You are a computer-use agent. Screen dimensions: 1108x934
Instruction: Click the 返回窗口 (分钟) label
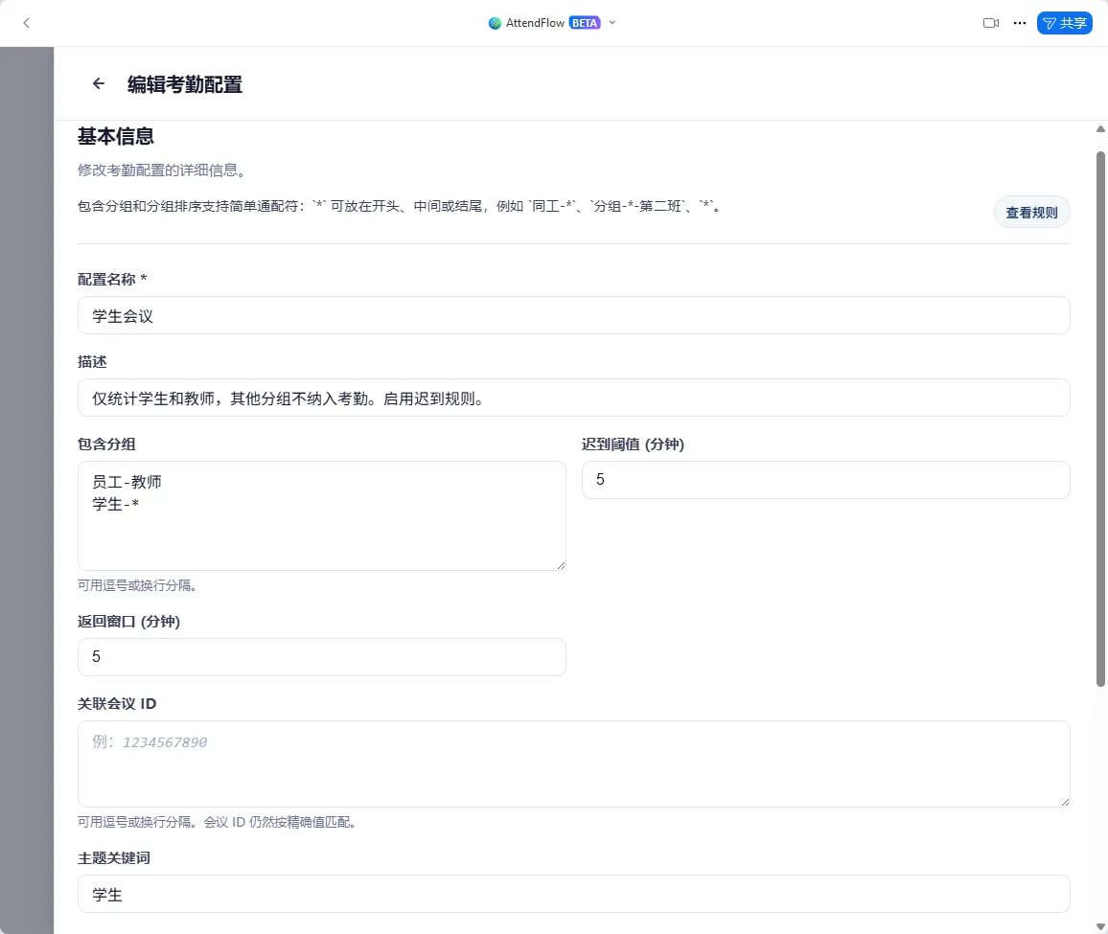coord(128,622)
